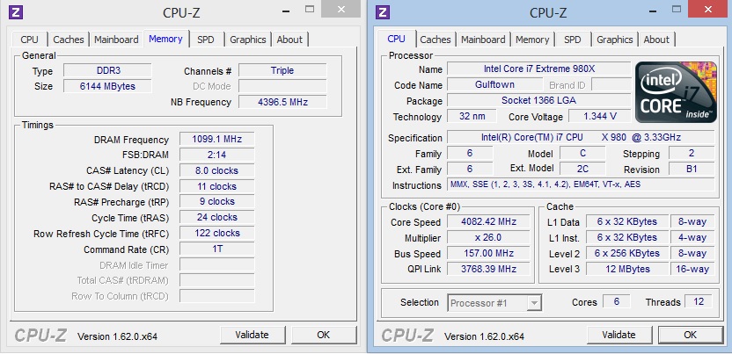Viewport: 732px width, 354px height.
Task: Open the Processor #1 selection dropdown
Action: (x=494, y=303)
